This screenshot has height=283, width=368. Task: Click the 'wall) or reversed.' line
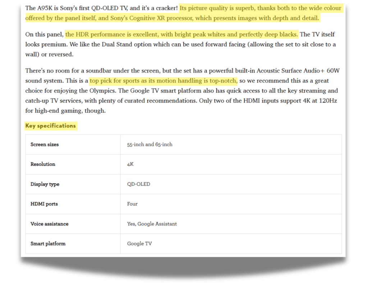(49, 55)
